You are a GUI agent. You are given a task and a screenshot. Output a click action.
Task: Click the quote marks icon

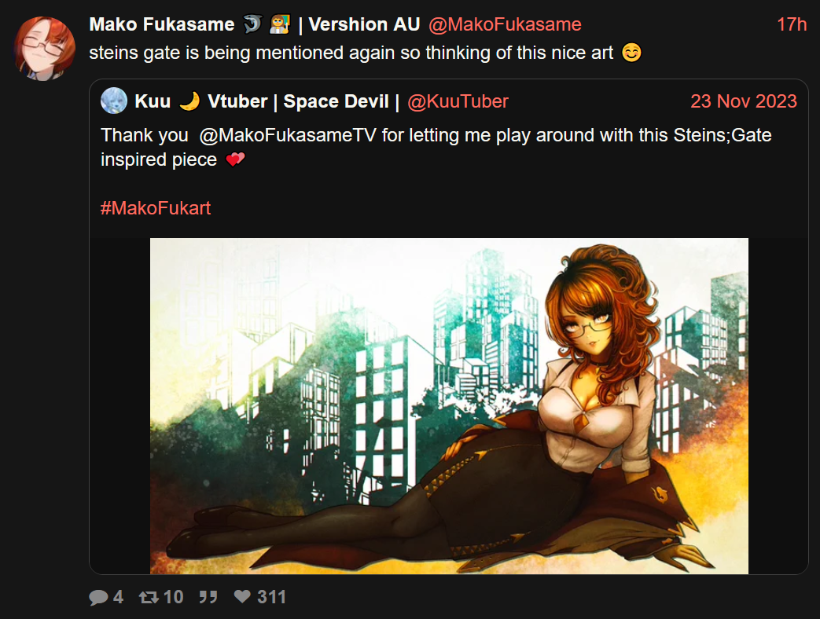click(208, 597)
